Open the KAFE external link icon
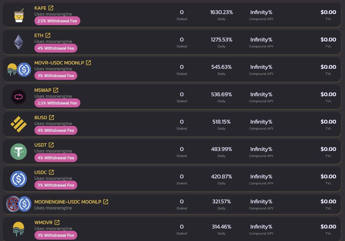 coord(51,8)
